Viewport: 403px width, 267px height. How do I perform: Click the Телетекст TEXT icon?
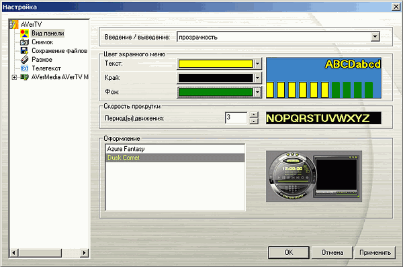pos(24,68)
